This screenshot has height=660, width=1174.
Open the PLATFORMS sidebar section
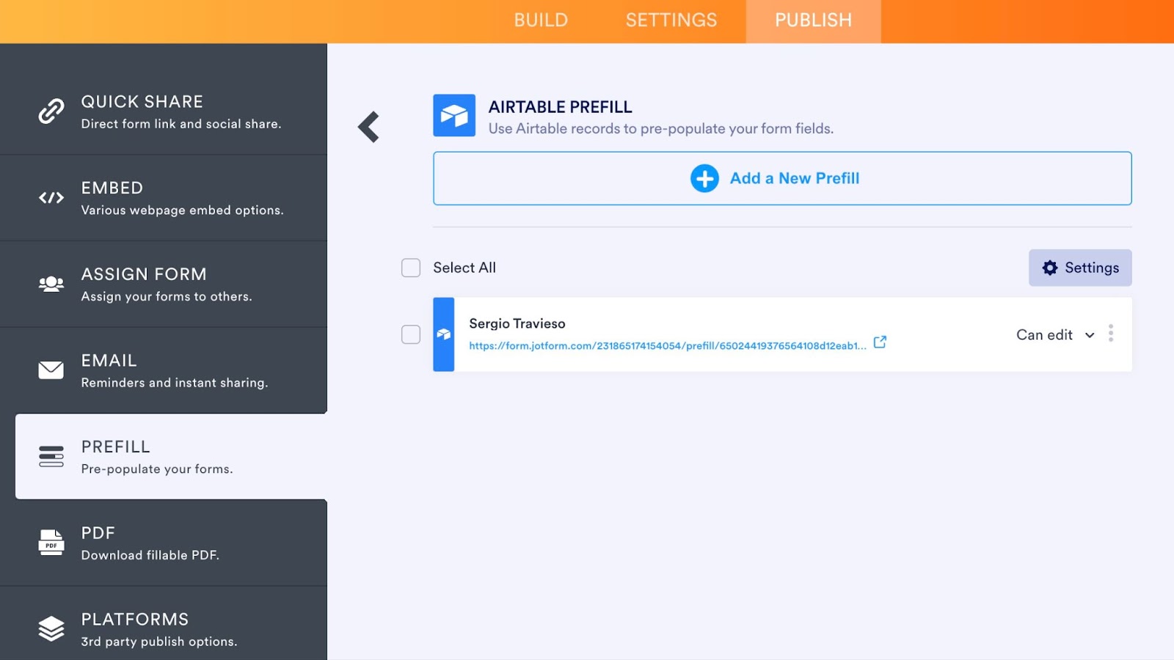point(164,623)
